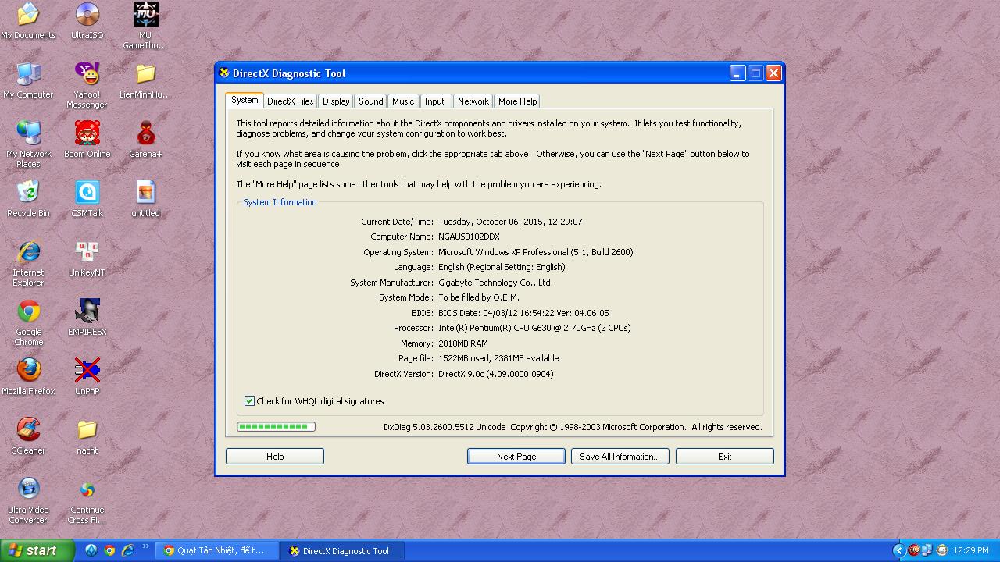
Task: Click the page file value 1522MB used
Action: [498, 358]
